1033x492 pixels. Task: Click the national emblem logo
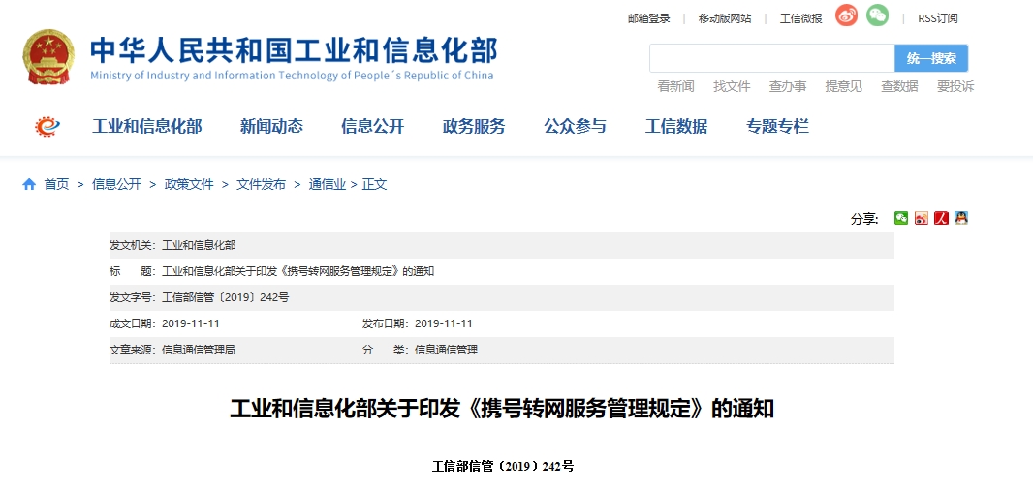[x=48, y=56]
